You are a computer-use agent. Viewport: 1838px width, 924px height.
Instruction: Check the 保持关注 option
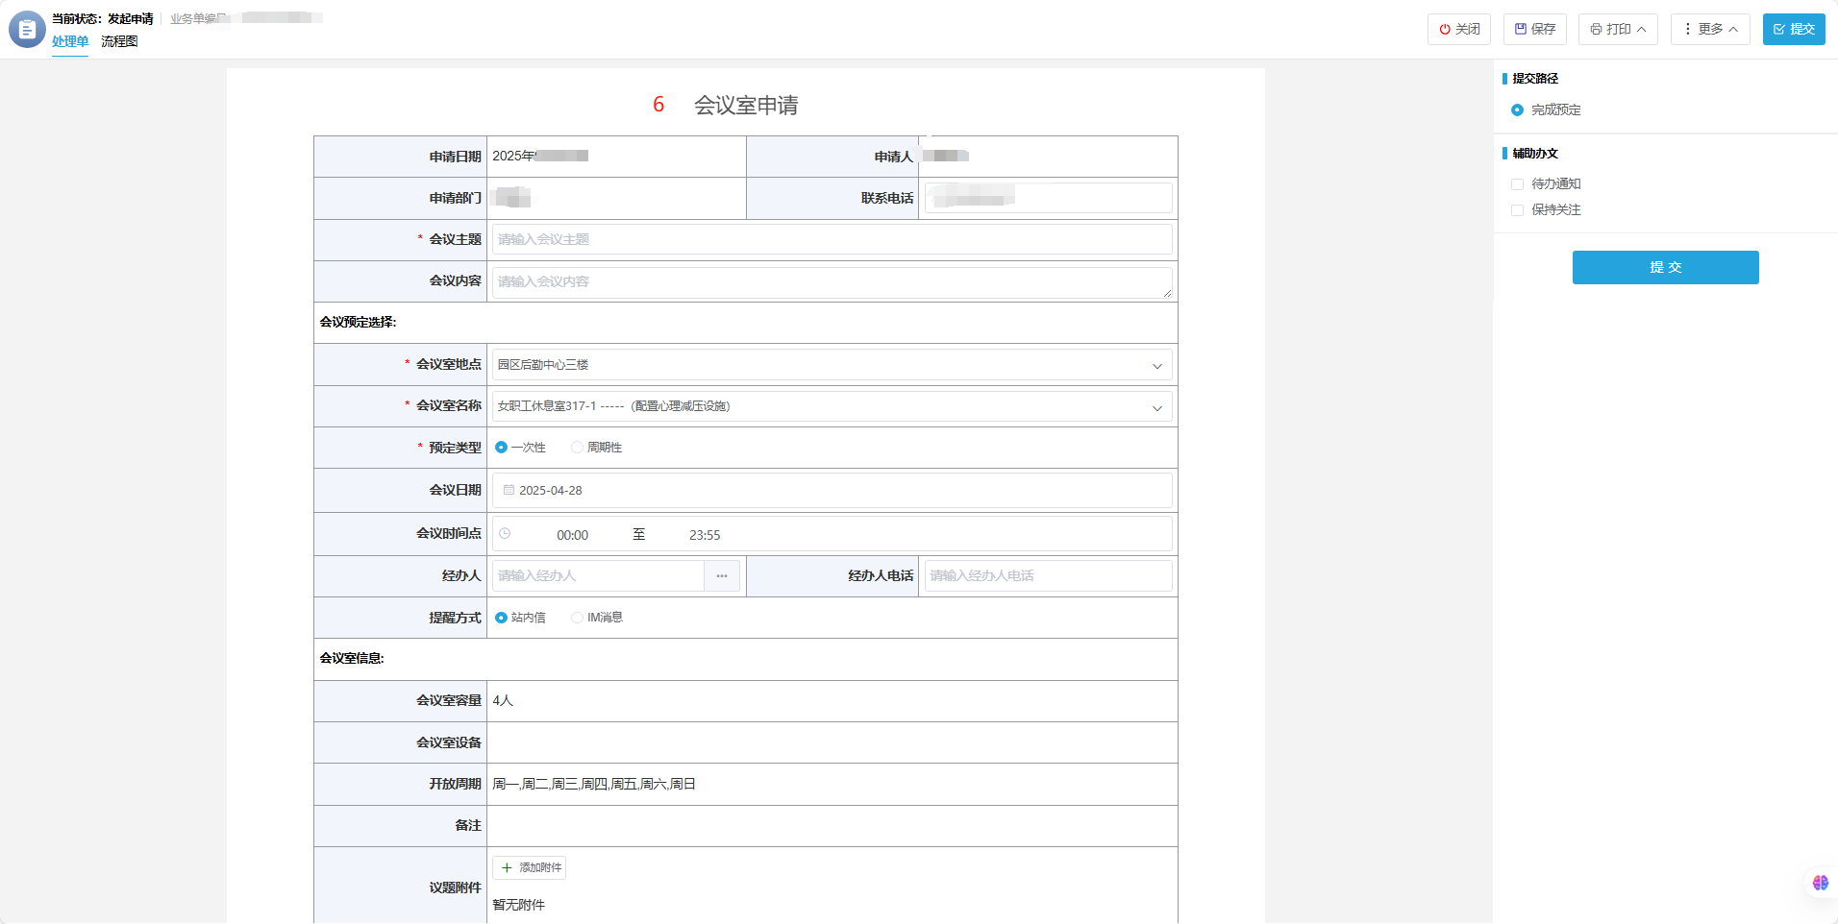point(1517,210)
